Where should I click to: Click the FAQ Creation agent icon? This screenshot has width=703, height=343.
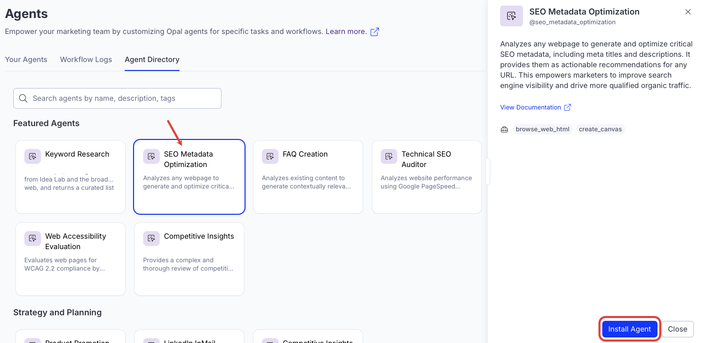pyautogui.click(x=270, y=157)
